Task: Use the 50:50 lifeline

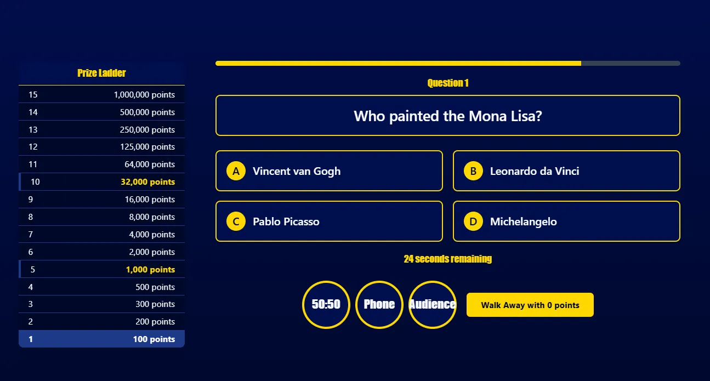Action: pos(326,305)
